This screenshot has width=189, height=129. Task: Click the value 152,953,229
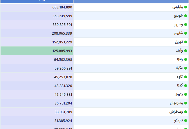tap(62, 42)
